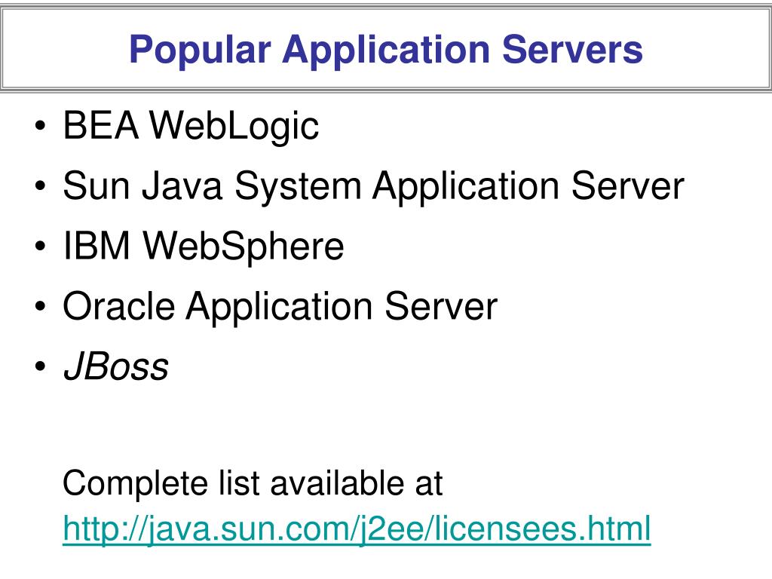Click the 'Complete list available at' text
The image size is (772, 579).
point(253,483)
